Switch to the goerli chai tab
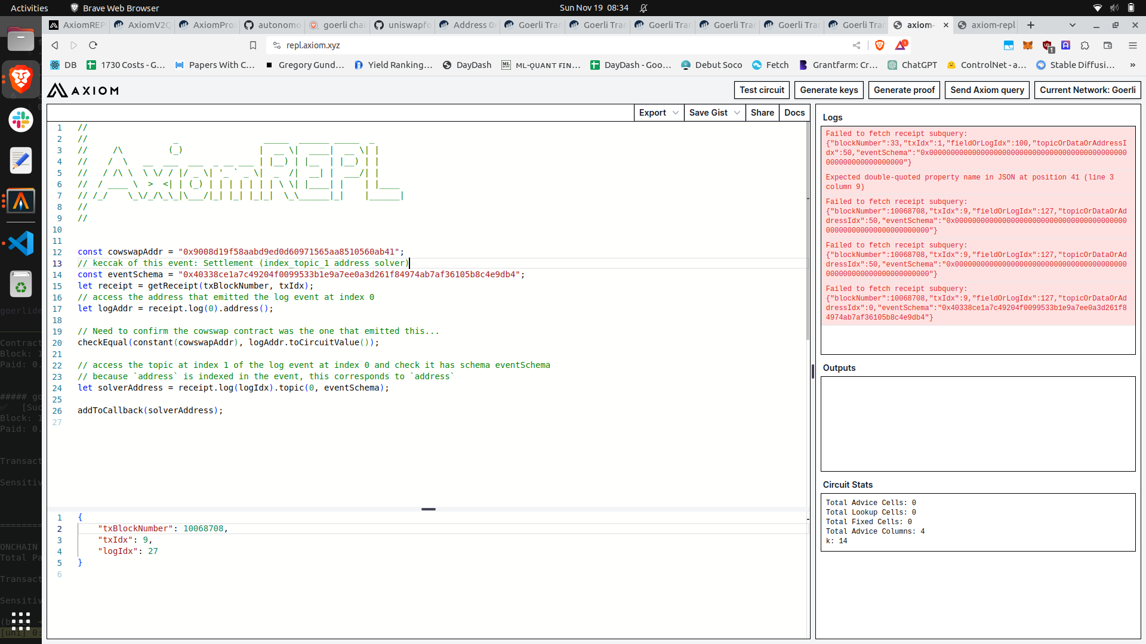The image size is (1146, 644). [338, 25]
